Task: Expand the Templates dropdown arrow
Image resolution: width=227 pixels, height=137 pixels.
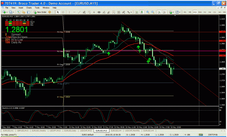Action: click(180, 12)
